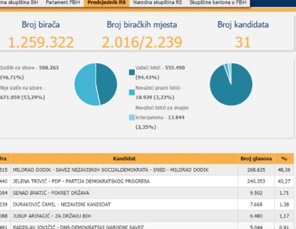
Task: Open the Skupštine kantona u FBiH tab
Action: (x=218, y=3)
